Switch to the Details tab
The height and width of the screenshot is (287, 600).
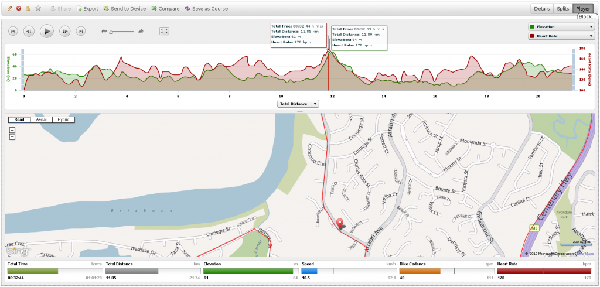[x=542, y=9]
